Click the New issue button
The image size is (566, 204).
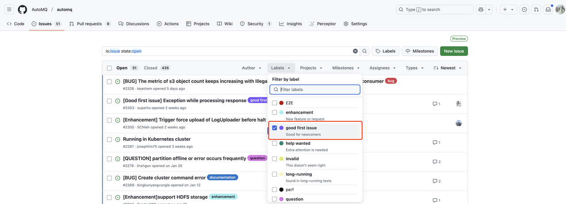point(454,51)
